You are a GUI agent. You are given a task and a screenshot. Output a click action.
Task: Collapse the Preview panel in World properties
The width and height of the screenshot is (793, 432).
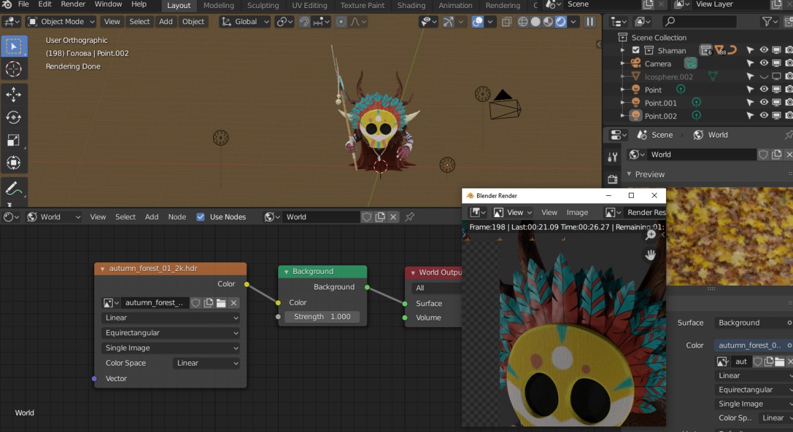[x=629, y=175]
